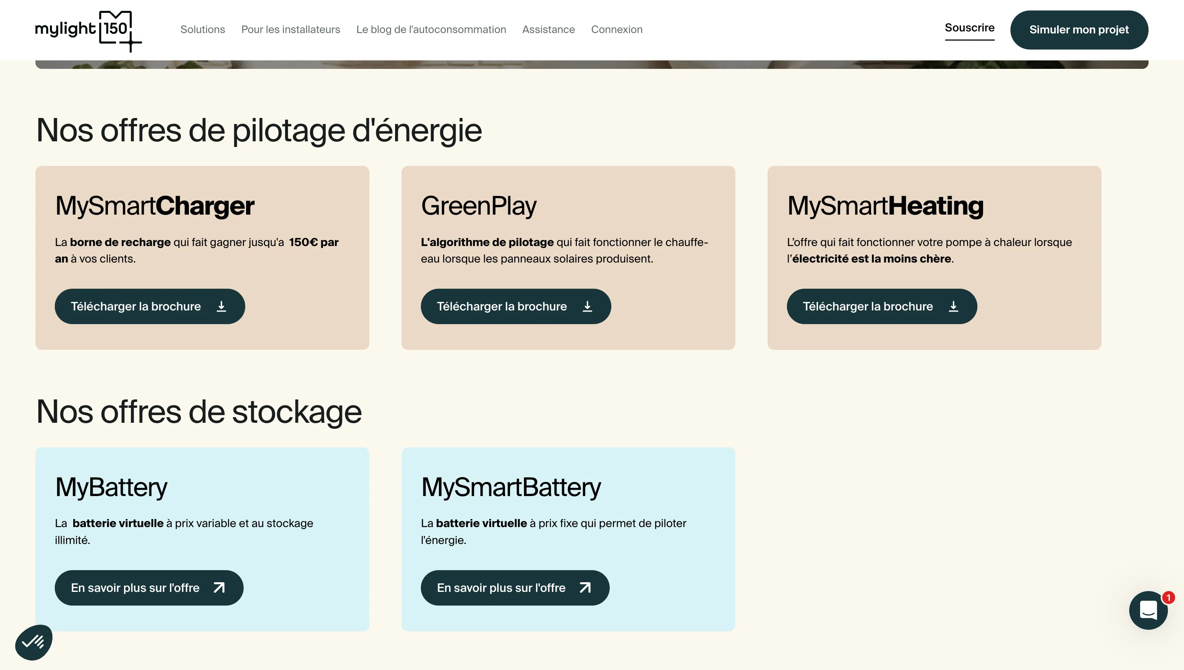Click the arrow icon on the MySmartBattery offer button
1184x670 pixels.
(585, 587)
